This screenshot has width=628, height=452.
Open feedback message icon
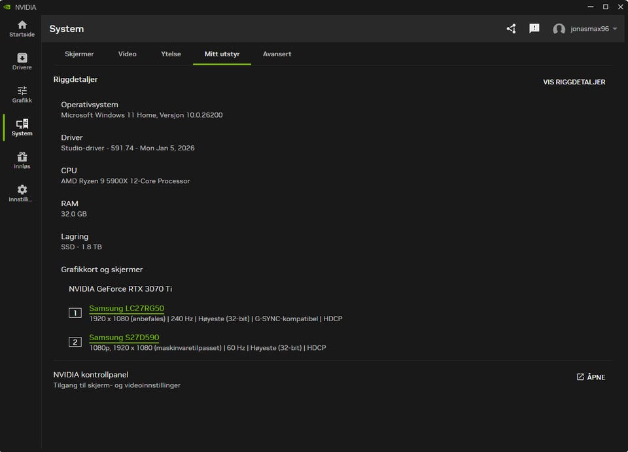(534, 28)
